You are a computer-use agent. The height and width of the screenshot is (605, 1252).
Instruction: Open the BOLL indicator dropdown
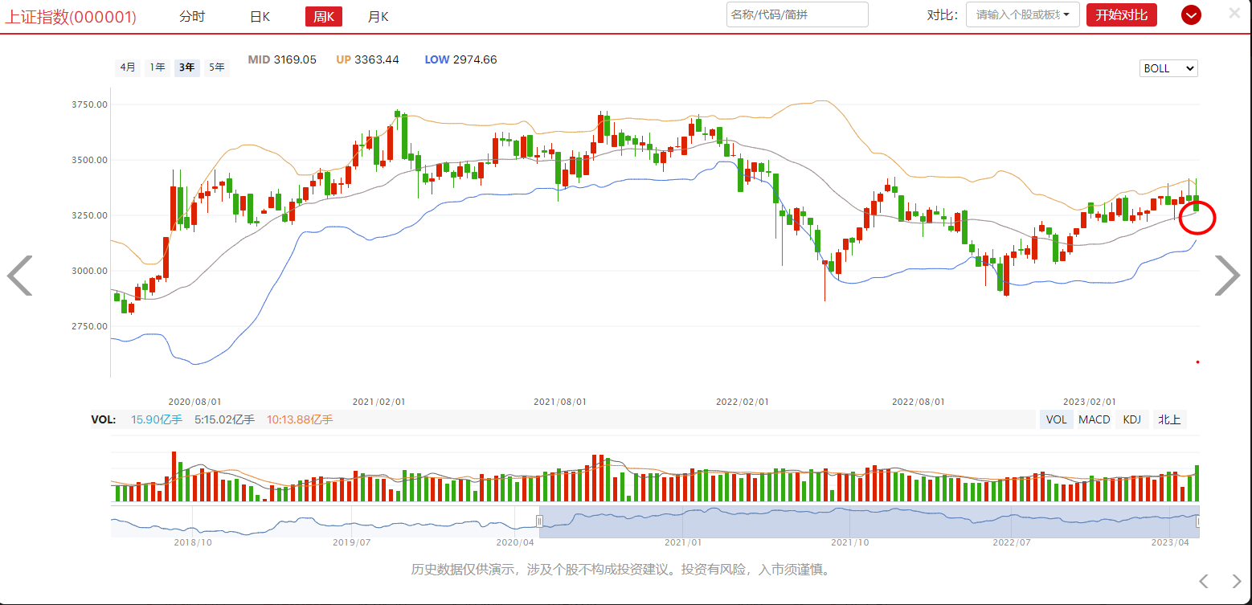point(1168,68)
